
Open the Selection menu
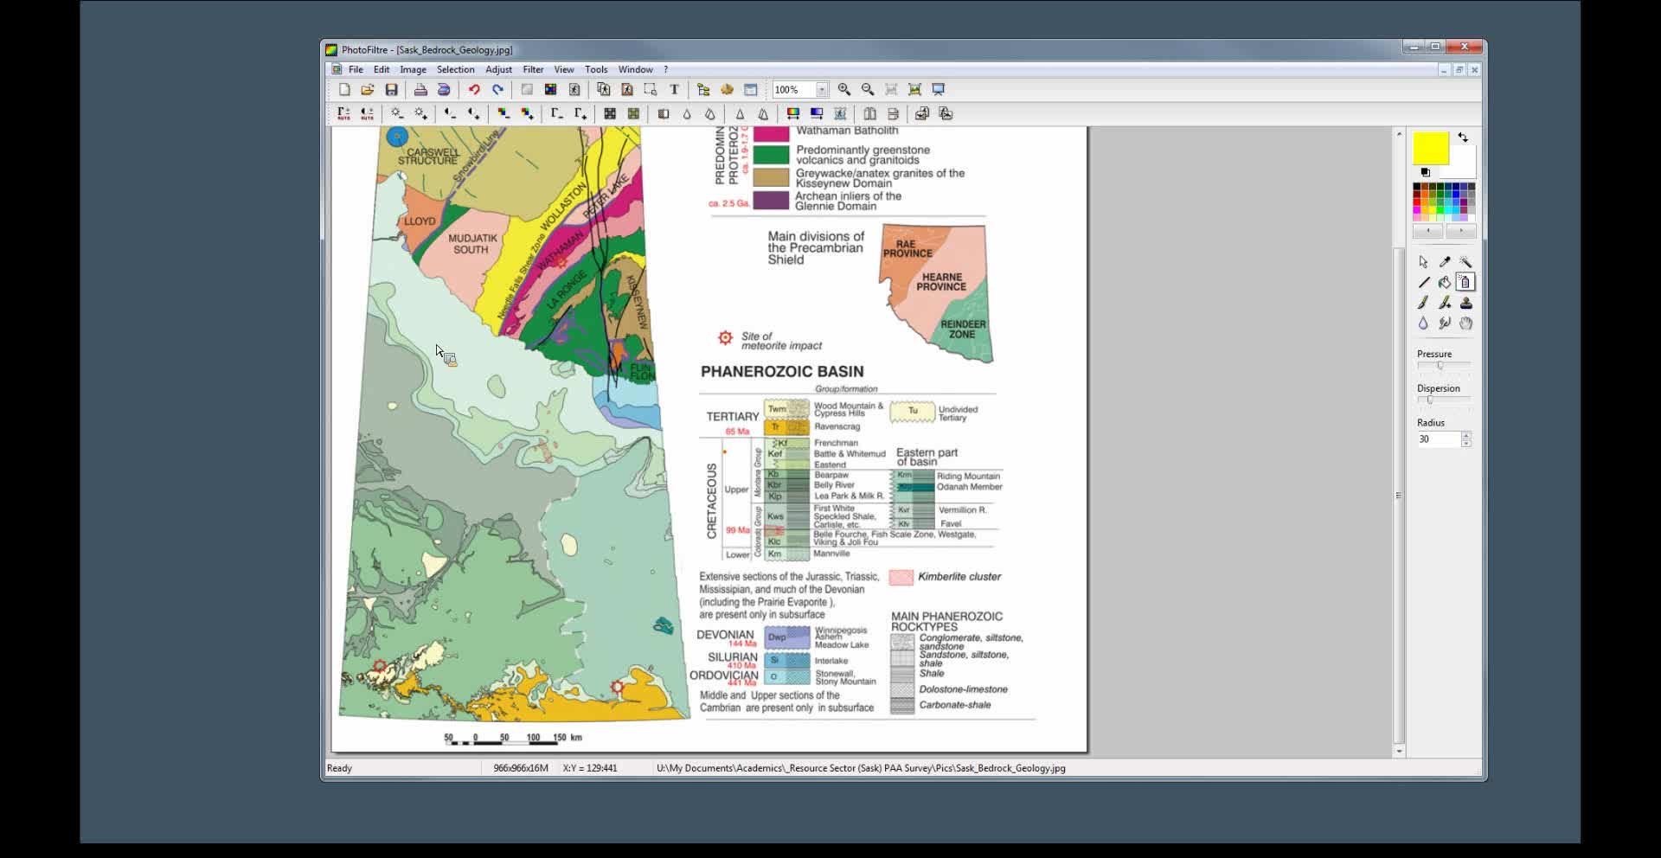coord(455,70)
